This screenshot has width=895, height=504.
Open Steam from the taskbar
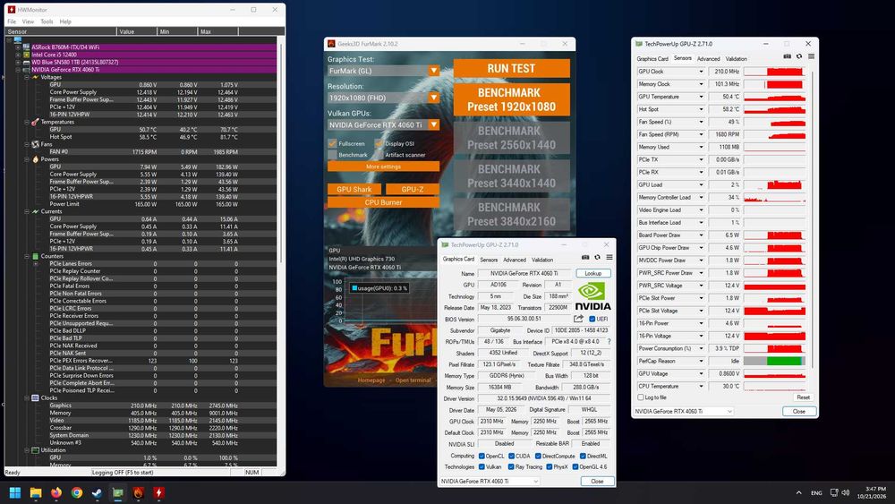pos(97,492)
